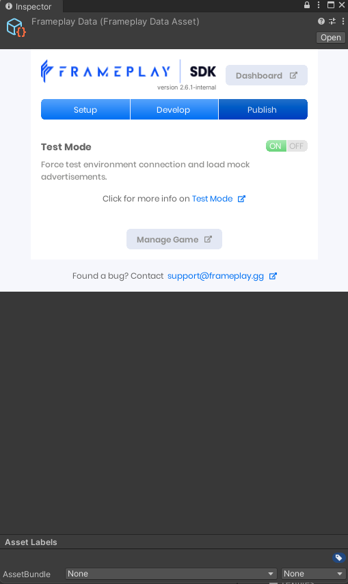
Task: Click the support@frameplay.gg email link
Action: coord(215,276)
